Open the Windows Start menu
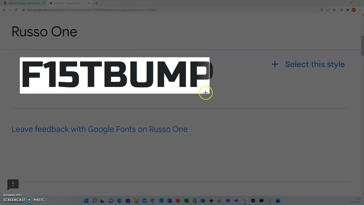The height and width of the screenshot is (205, 364). (x=86, y=201)
